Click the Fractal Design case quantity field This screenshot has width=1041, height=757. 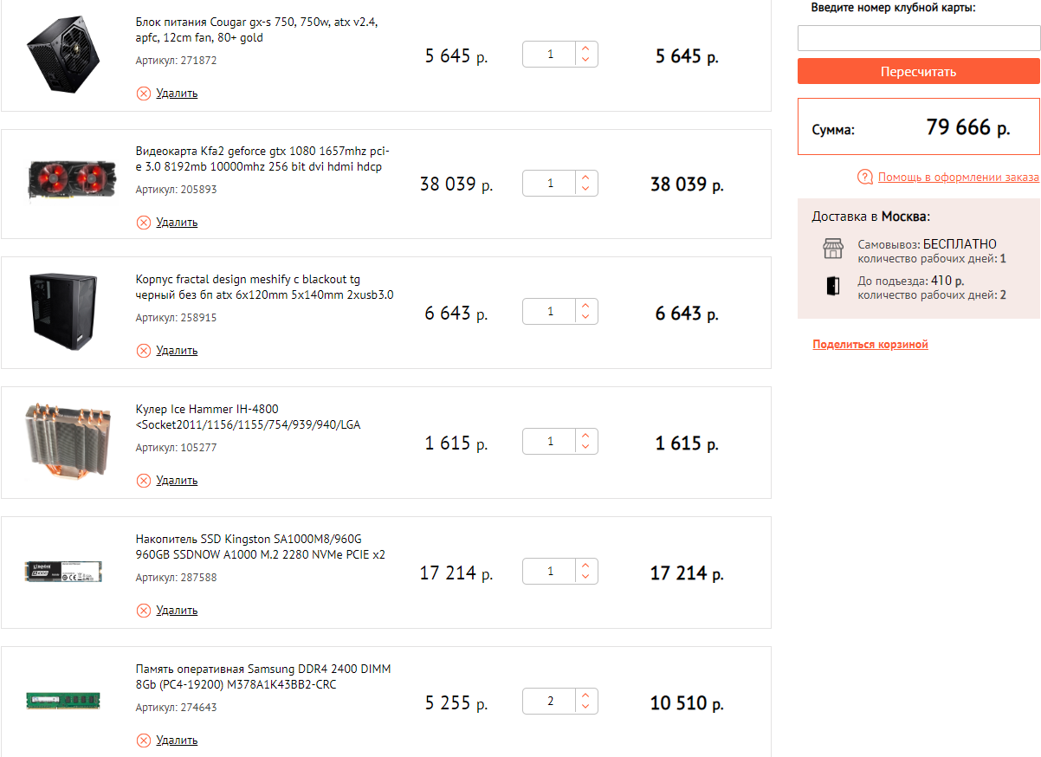[550, 312]
